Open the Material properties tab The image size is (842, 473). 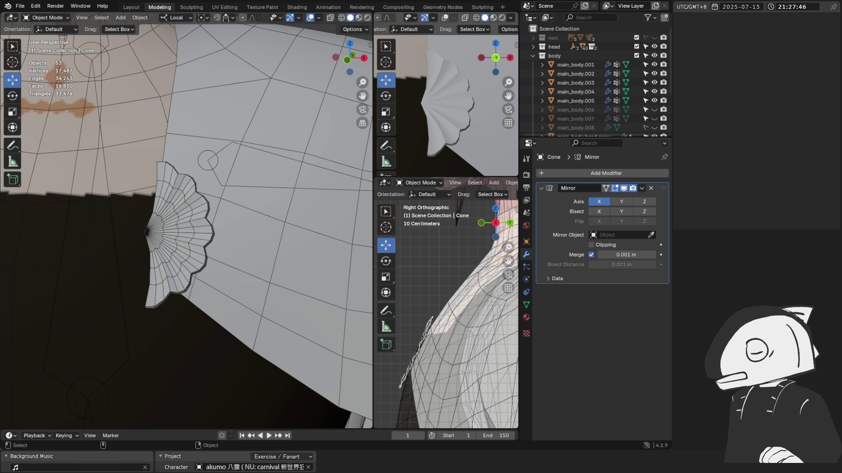click(526, 317)
